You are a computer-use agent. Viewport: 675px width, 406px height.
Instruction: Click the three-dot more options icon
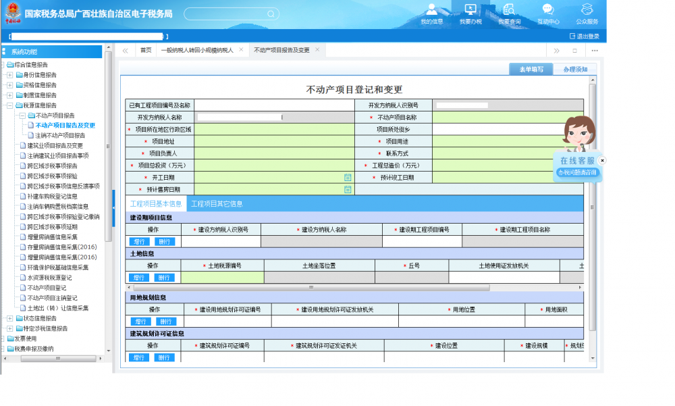click(595, 51)
